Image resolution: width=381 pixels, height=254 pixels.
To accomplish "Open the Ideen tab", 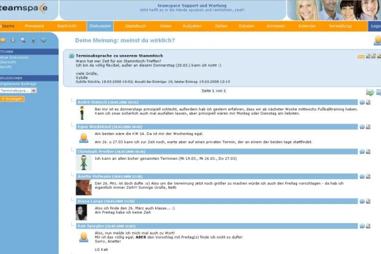I will tap(165, 26).
